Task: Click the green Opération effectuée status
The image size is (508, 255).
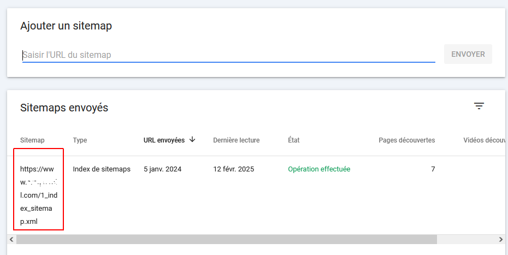Action: click(319, 169)
